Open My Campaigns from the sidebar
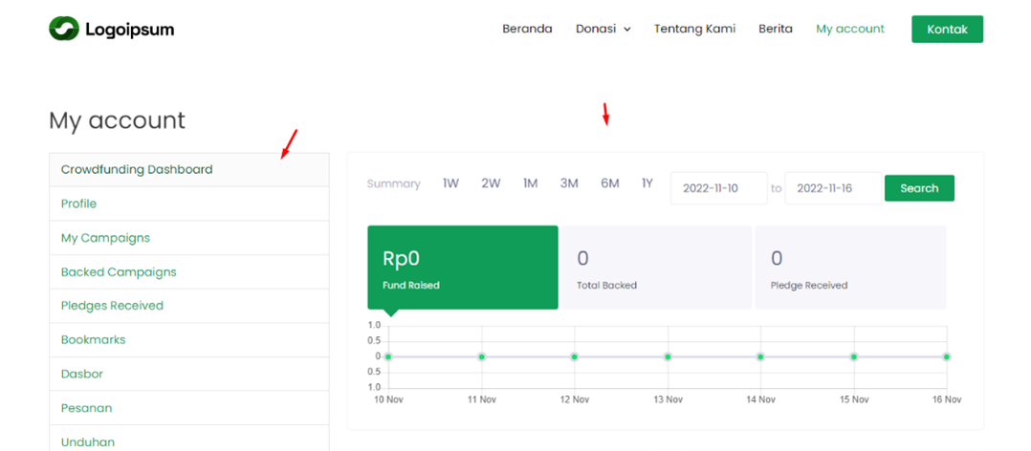Viewport: 1031px width, 451px height. point(105,238)
